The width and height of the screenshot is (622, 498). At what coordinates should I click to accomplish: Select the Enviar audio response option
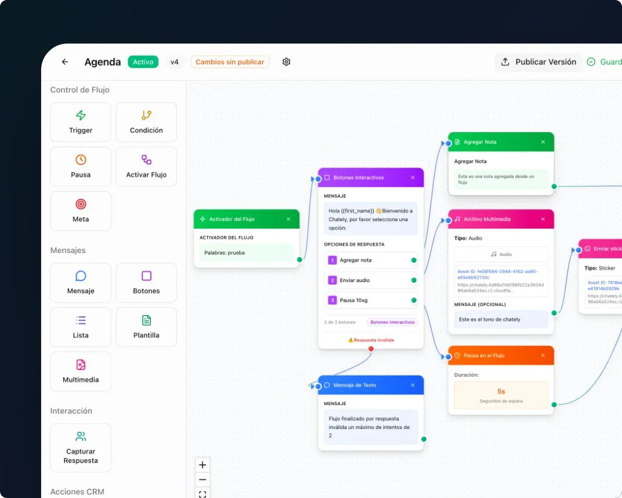click(x=371, y=280)
